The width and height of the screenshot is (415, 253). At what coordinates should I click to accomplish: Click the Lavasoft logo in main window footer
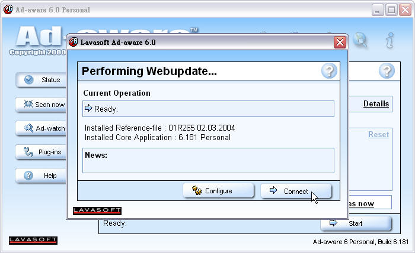pyautogui.click(x=33, y=241)
